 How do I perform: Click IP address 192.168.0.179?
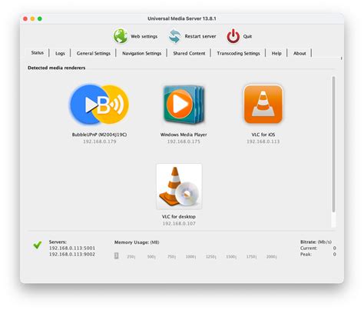[x=100, y=142]
